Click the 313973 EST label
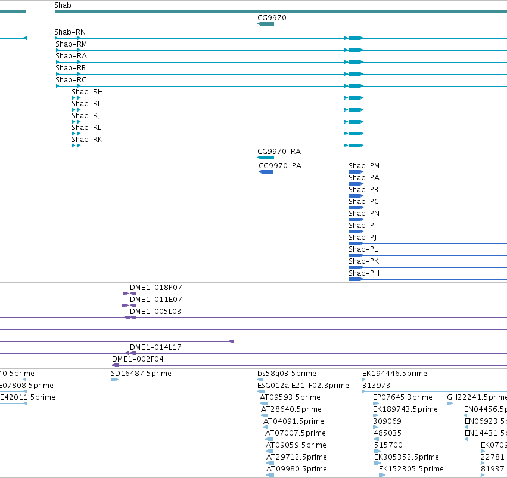Viewport: 507px width, 478px height. pos(376,386)
